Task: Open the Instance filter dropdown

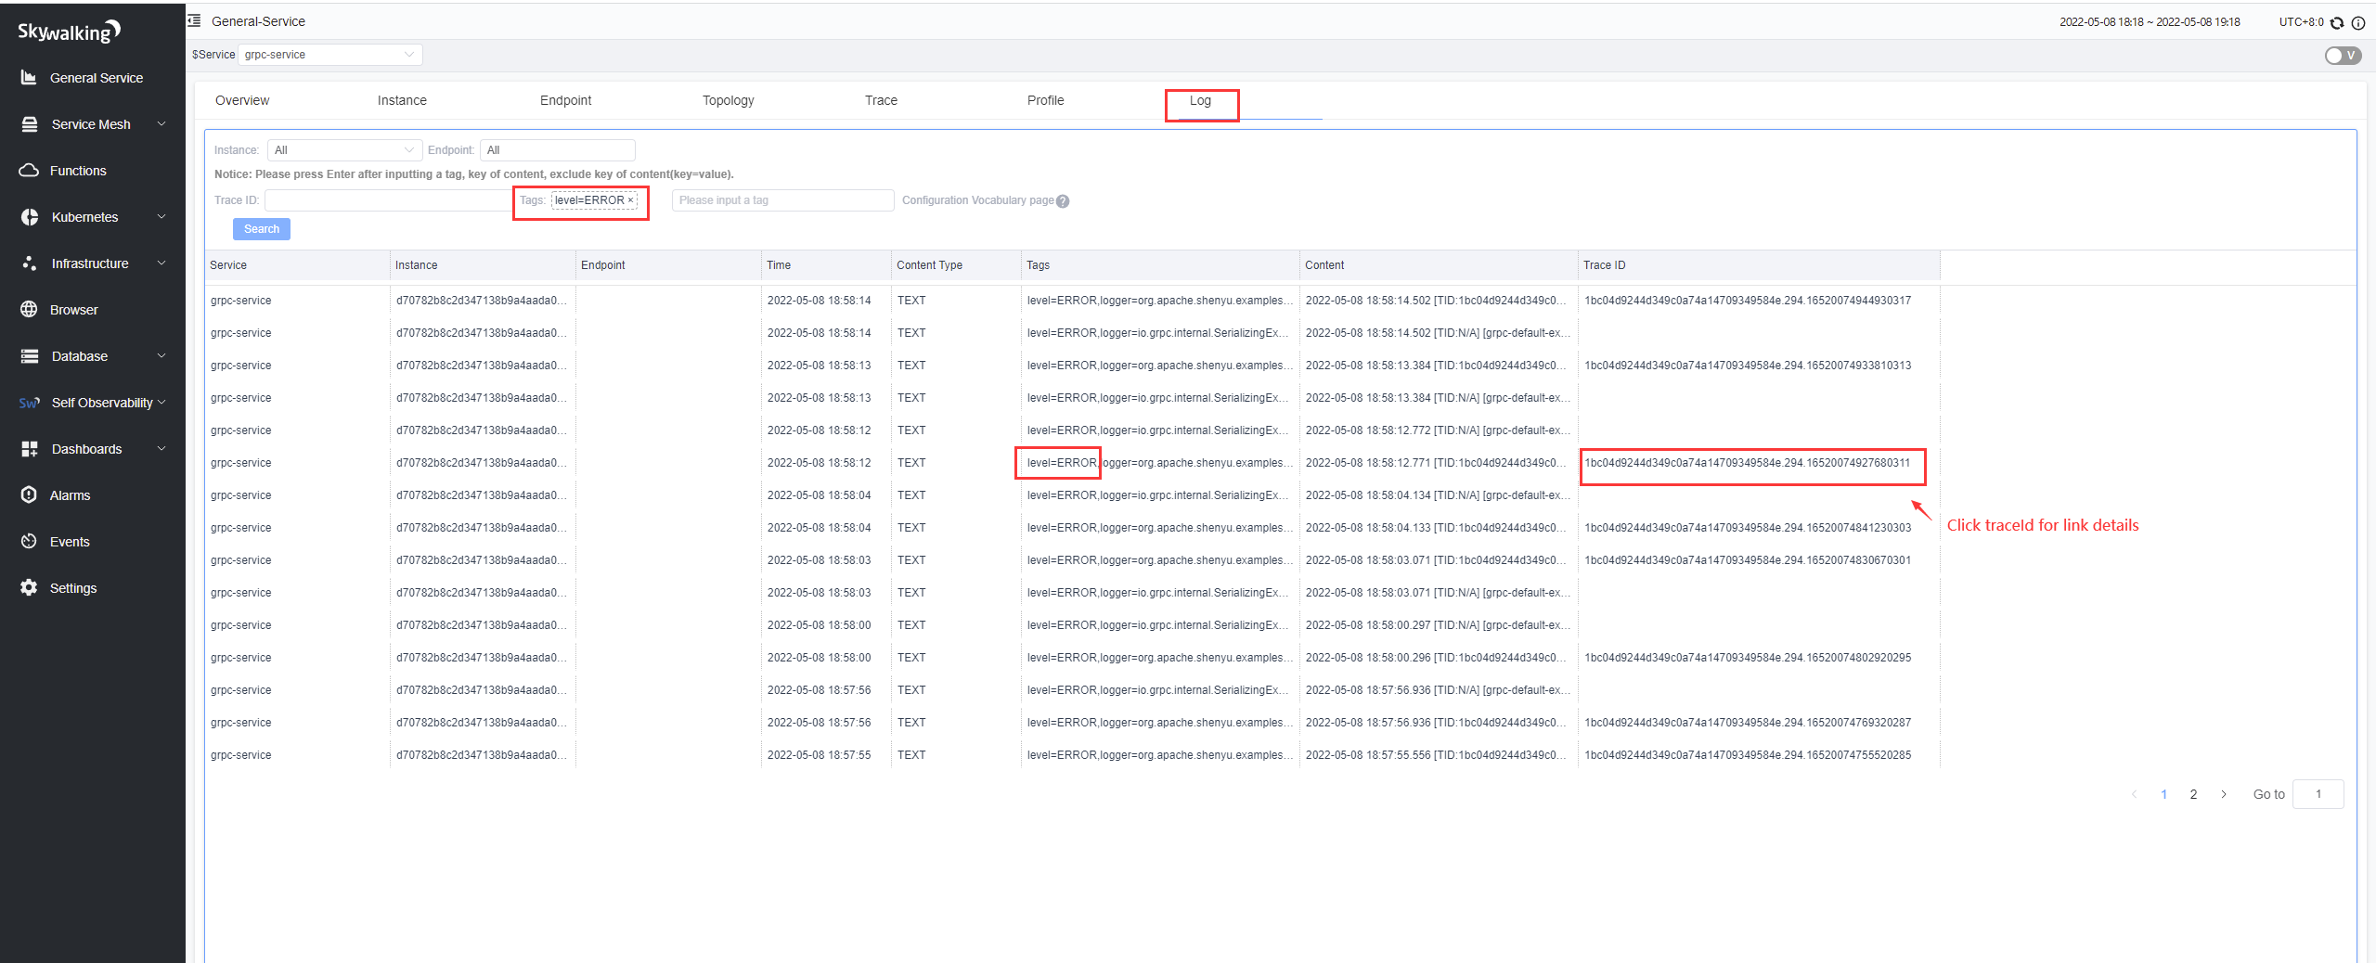Action: click(x=344, y=150)
